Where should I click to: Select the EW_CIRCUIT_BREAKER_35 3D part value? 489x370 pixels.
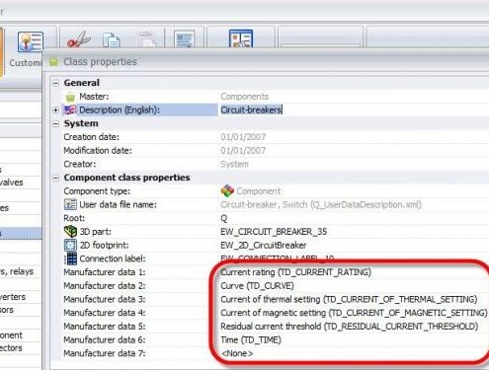pos(274,232)
